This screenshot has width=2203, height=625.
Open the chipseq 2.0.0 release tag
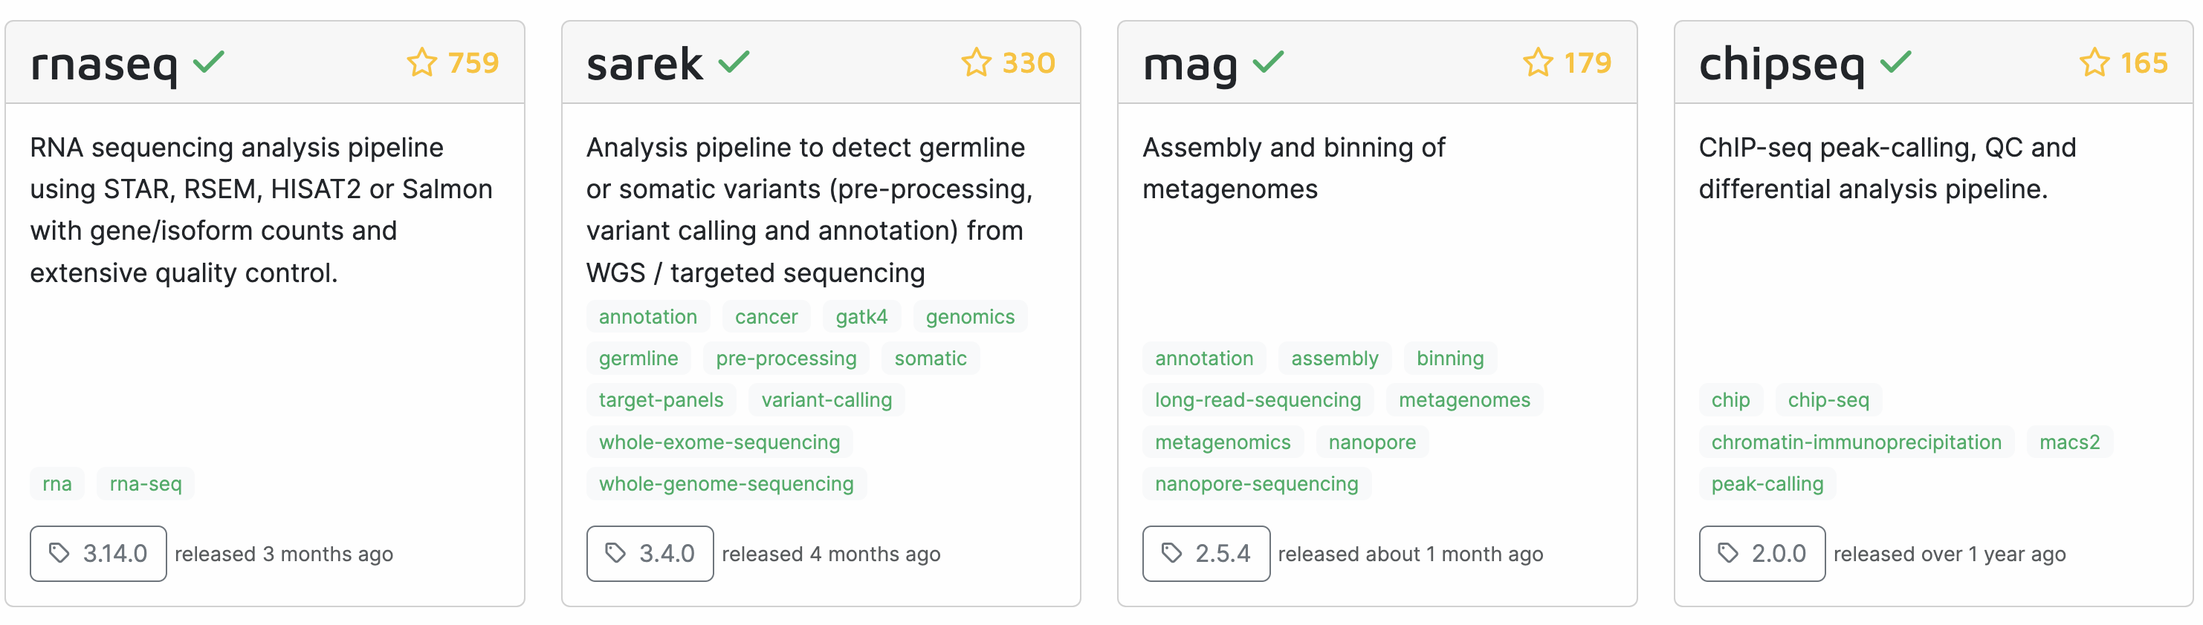coord(1762,553)
